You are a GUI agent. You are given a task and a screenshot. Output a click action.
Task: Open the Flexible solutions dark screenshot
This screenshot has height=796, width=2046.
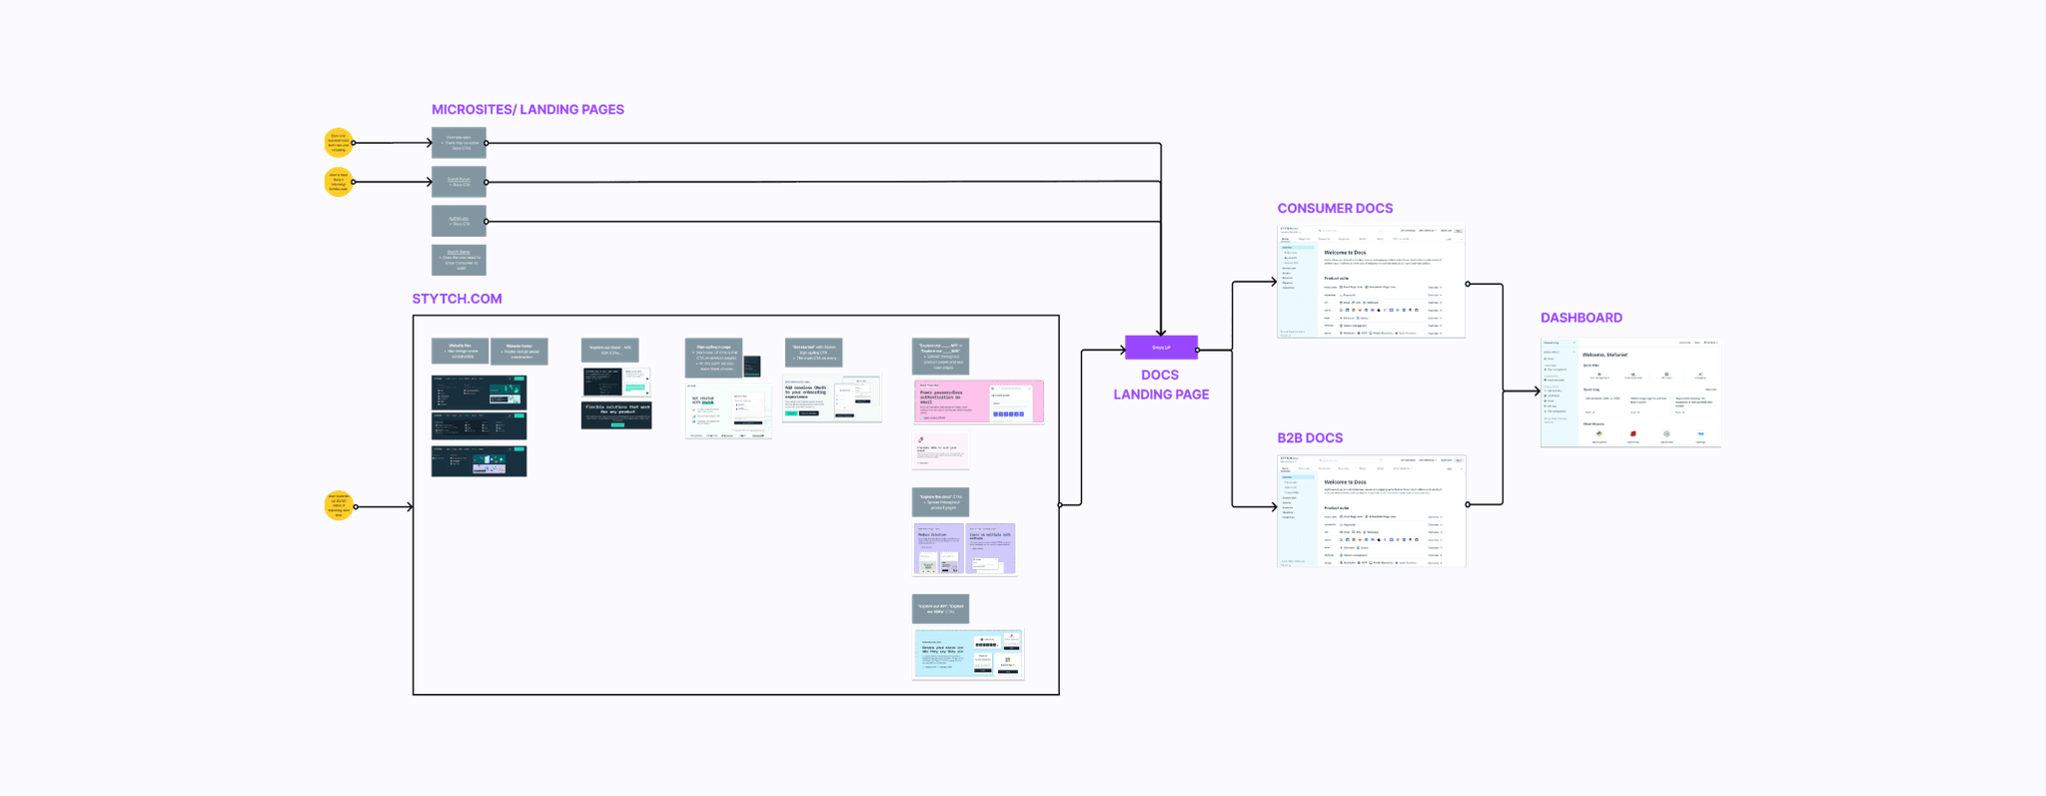[x=616, y=415]
